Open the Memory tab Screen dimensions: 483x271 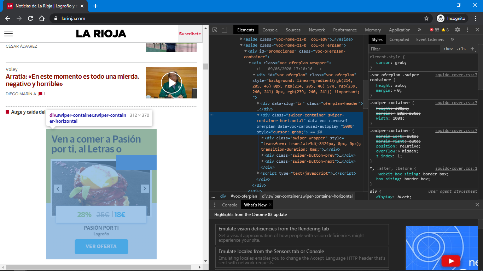(373, 30)
